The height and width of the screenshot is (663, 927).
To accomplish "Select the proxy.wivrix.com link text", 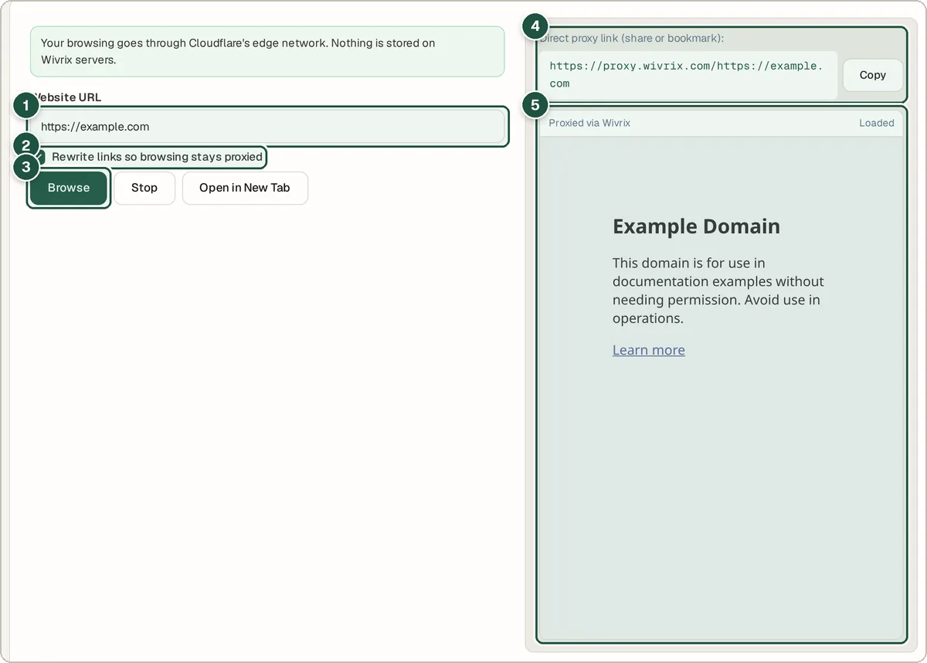I will 686,75.
